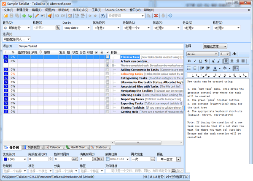
Task: Toggle italic in comments editor
Action: pyautogui.click(x=195, y=61)
